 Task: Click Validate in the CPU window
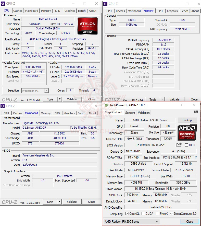click(x=72, y=99)
